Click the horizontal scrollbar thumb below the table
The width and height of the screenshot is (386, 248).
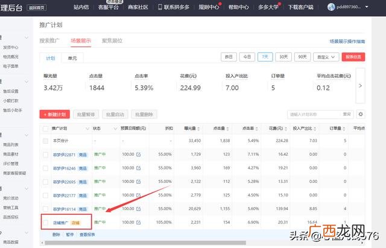pyautogui.click(x=145, y=243)
